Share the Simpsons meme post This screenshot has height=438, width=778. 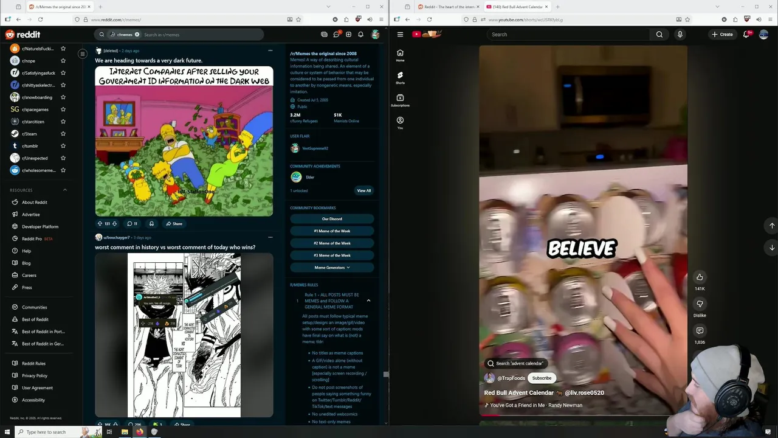coord(174,224)
